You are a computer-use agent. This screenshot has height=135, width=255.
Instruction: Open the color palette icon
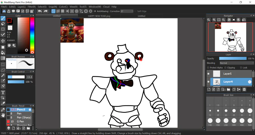click(x=9, y=45)
